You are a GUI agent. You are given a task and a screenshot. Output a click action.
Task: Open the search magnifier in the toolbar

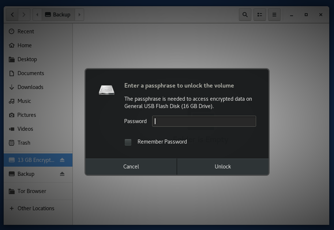[x=245, y=15]
